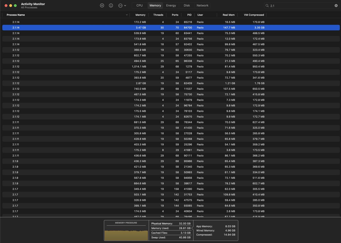Select highlighted process row with PID 84700

click(x=171, y=28)
